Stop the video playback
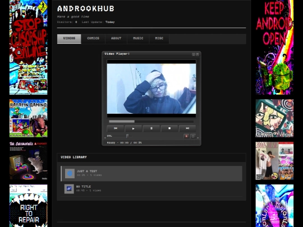The width and height of the screenshot is (303, 227). click(x=169, y=128)
